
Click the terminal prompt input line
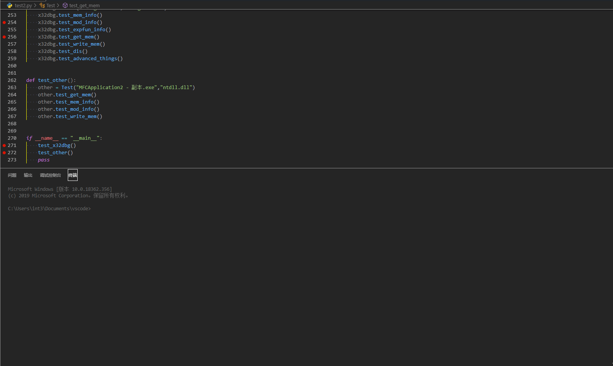tap(49, 209)
